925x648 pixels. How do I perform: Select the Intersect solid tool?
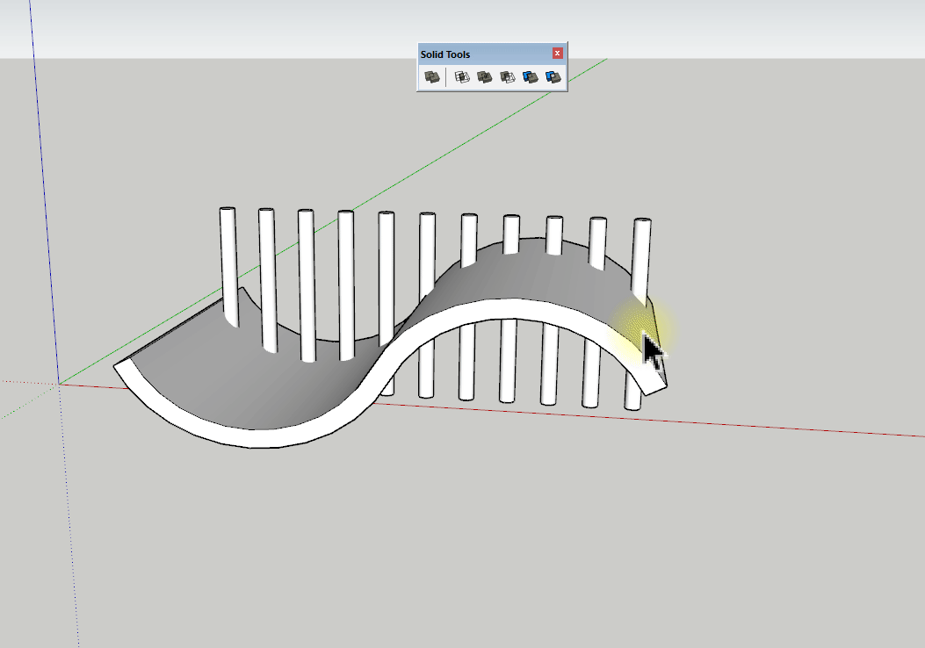pyautogui.click(x=462, y=76)
